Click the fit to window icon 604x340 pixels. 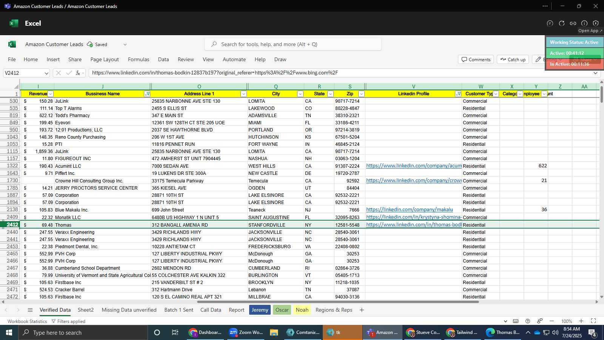[x=593, y=321]
